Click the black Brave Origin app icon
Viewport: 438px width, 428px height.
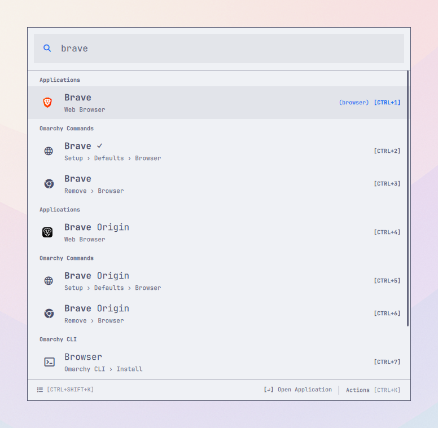(47, 232)
